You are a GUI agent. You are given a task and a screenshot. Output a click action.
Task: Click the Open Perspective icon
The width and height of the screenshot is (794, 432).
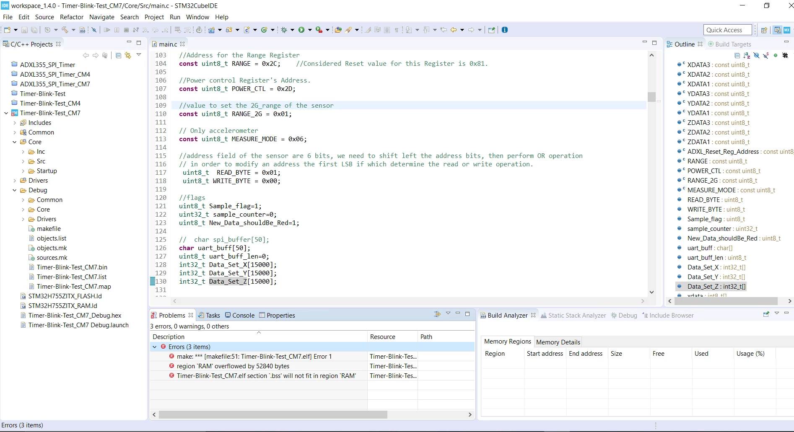click(x=764, y=30)
